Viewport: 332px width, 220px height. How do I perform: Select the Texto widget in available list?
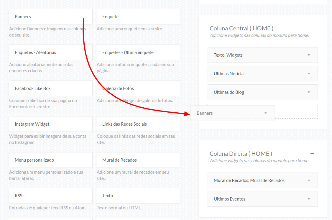click(x=138, y=196)
